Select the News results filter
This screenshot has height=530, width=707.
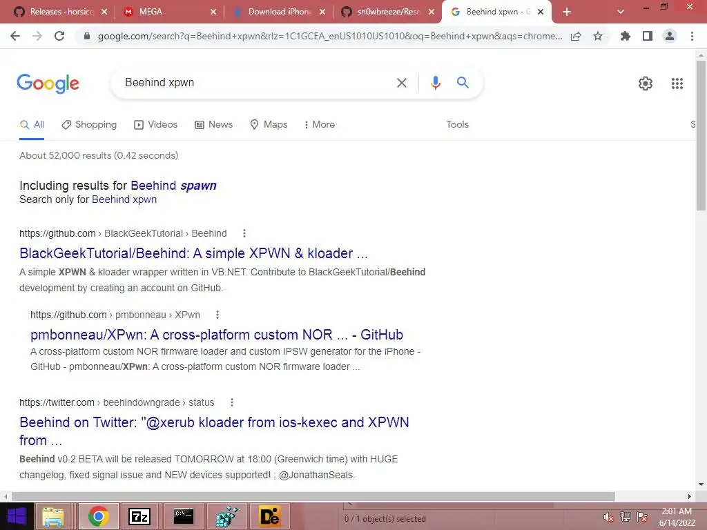tap(214, 125)
